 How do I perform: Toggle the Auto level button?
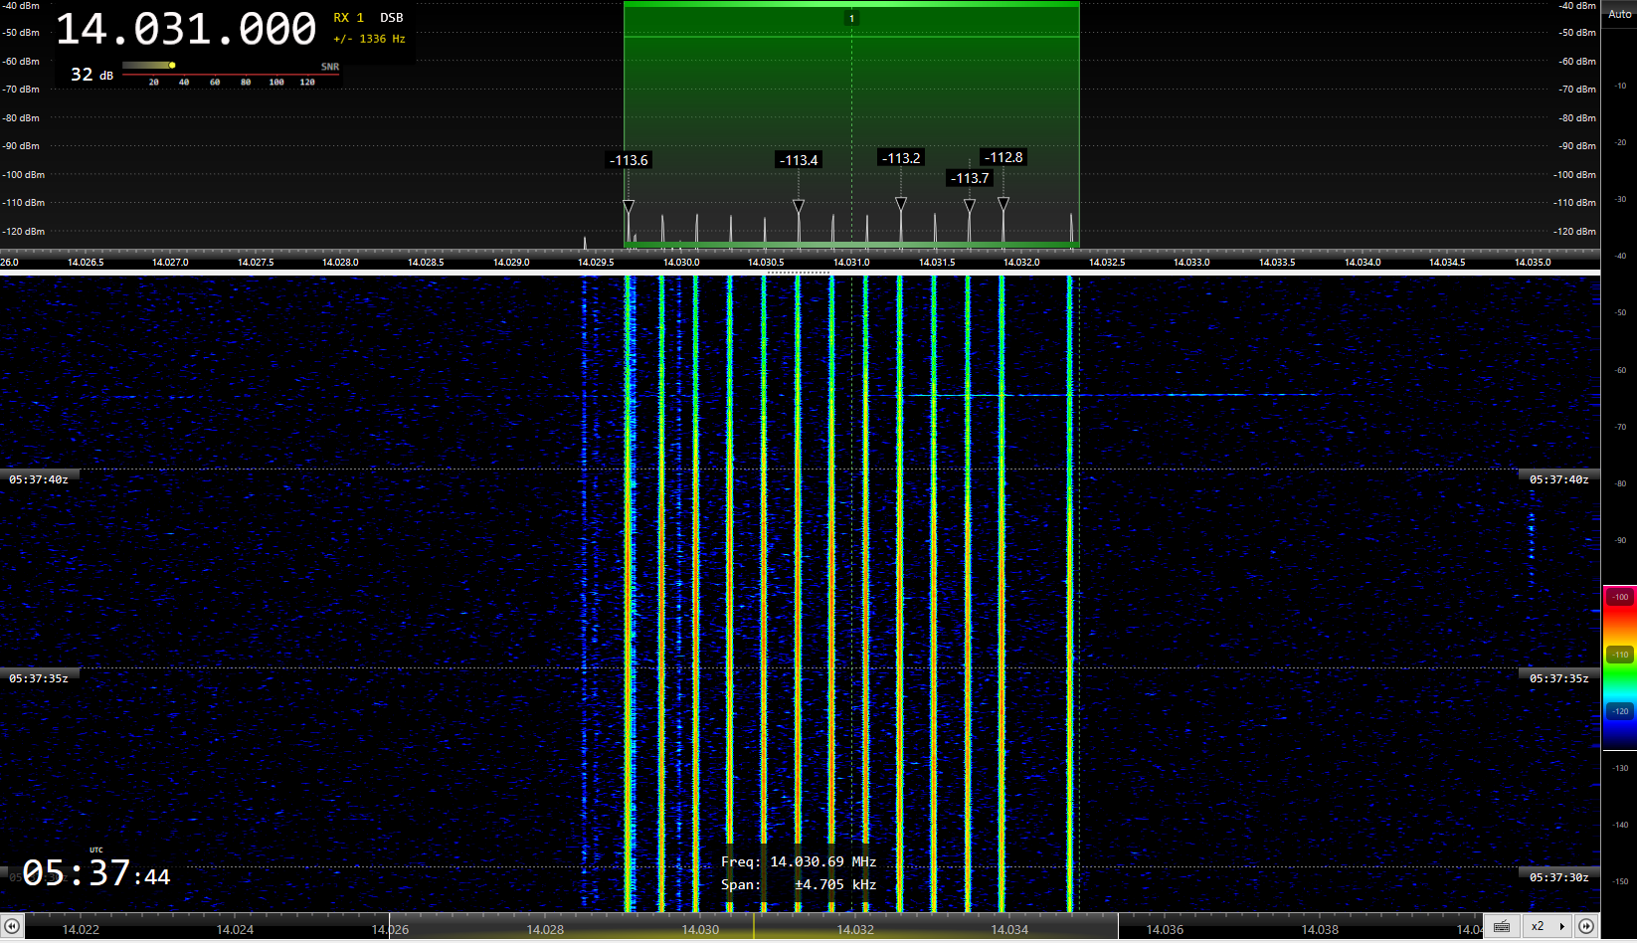point(1619,14)
